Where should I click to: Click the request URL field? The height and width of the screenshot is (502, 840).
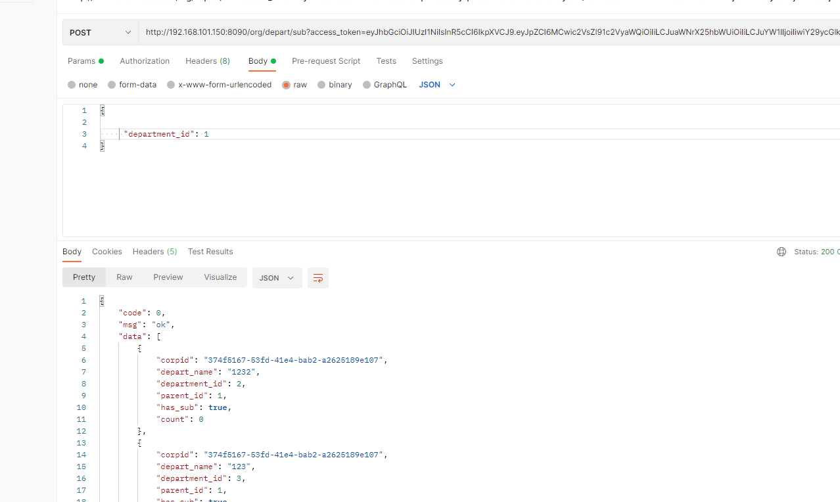[489, 32]
